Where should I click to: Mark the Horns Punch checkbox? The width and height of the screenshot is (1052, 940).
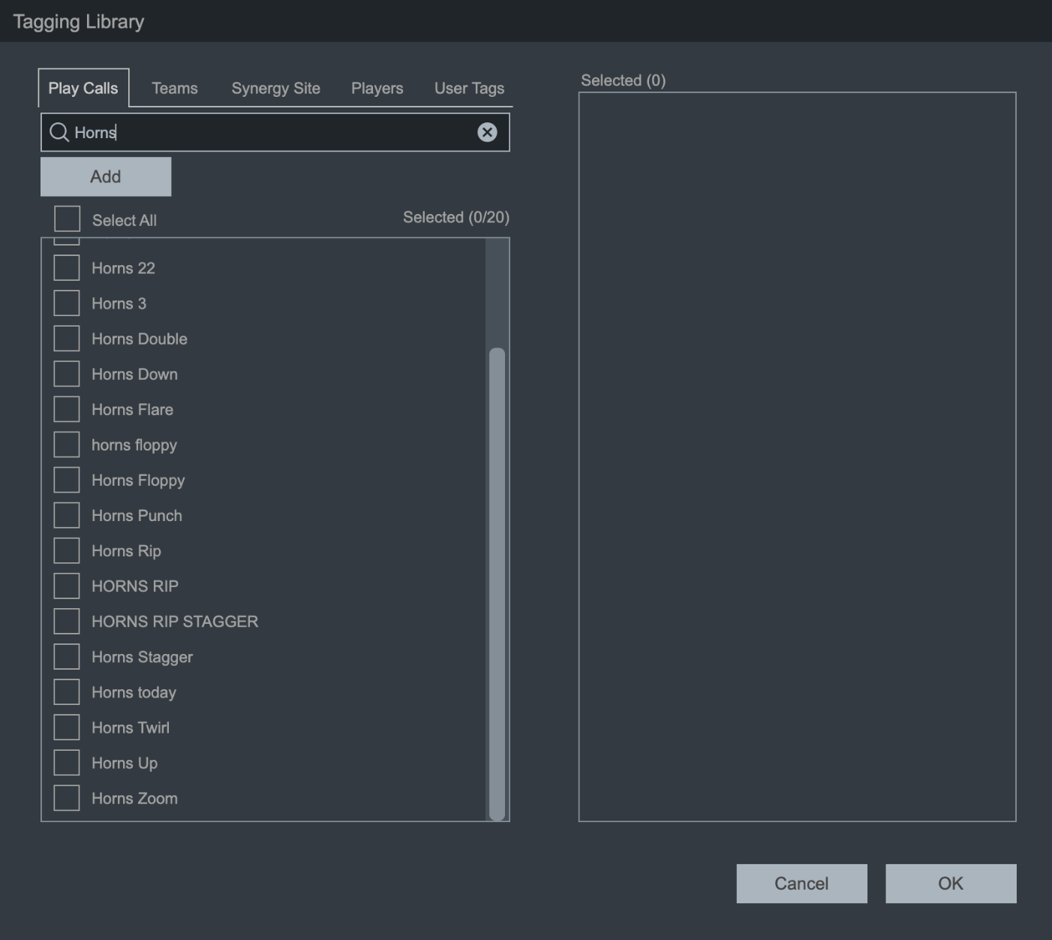[x=67, y=515]
